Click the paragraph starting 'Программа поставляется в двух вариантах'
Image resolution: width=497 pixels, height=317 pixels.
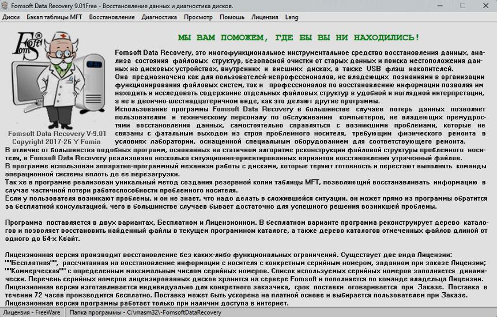click(246, 231)
